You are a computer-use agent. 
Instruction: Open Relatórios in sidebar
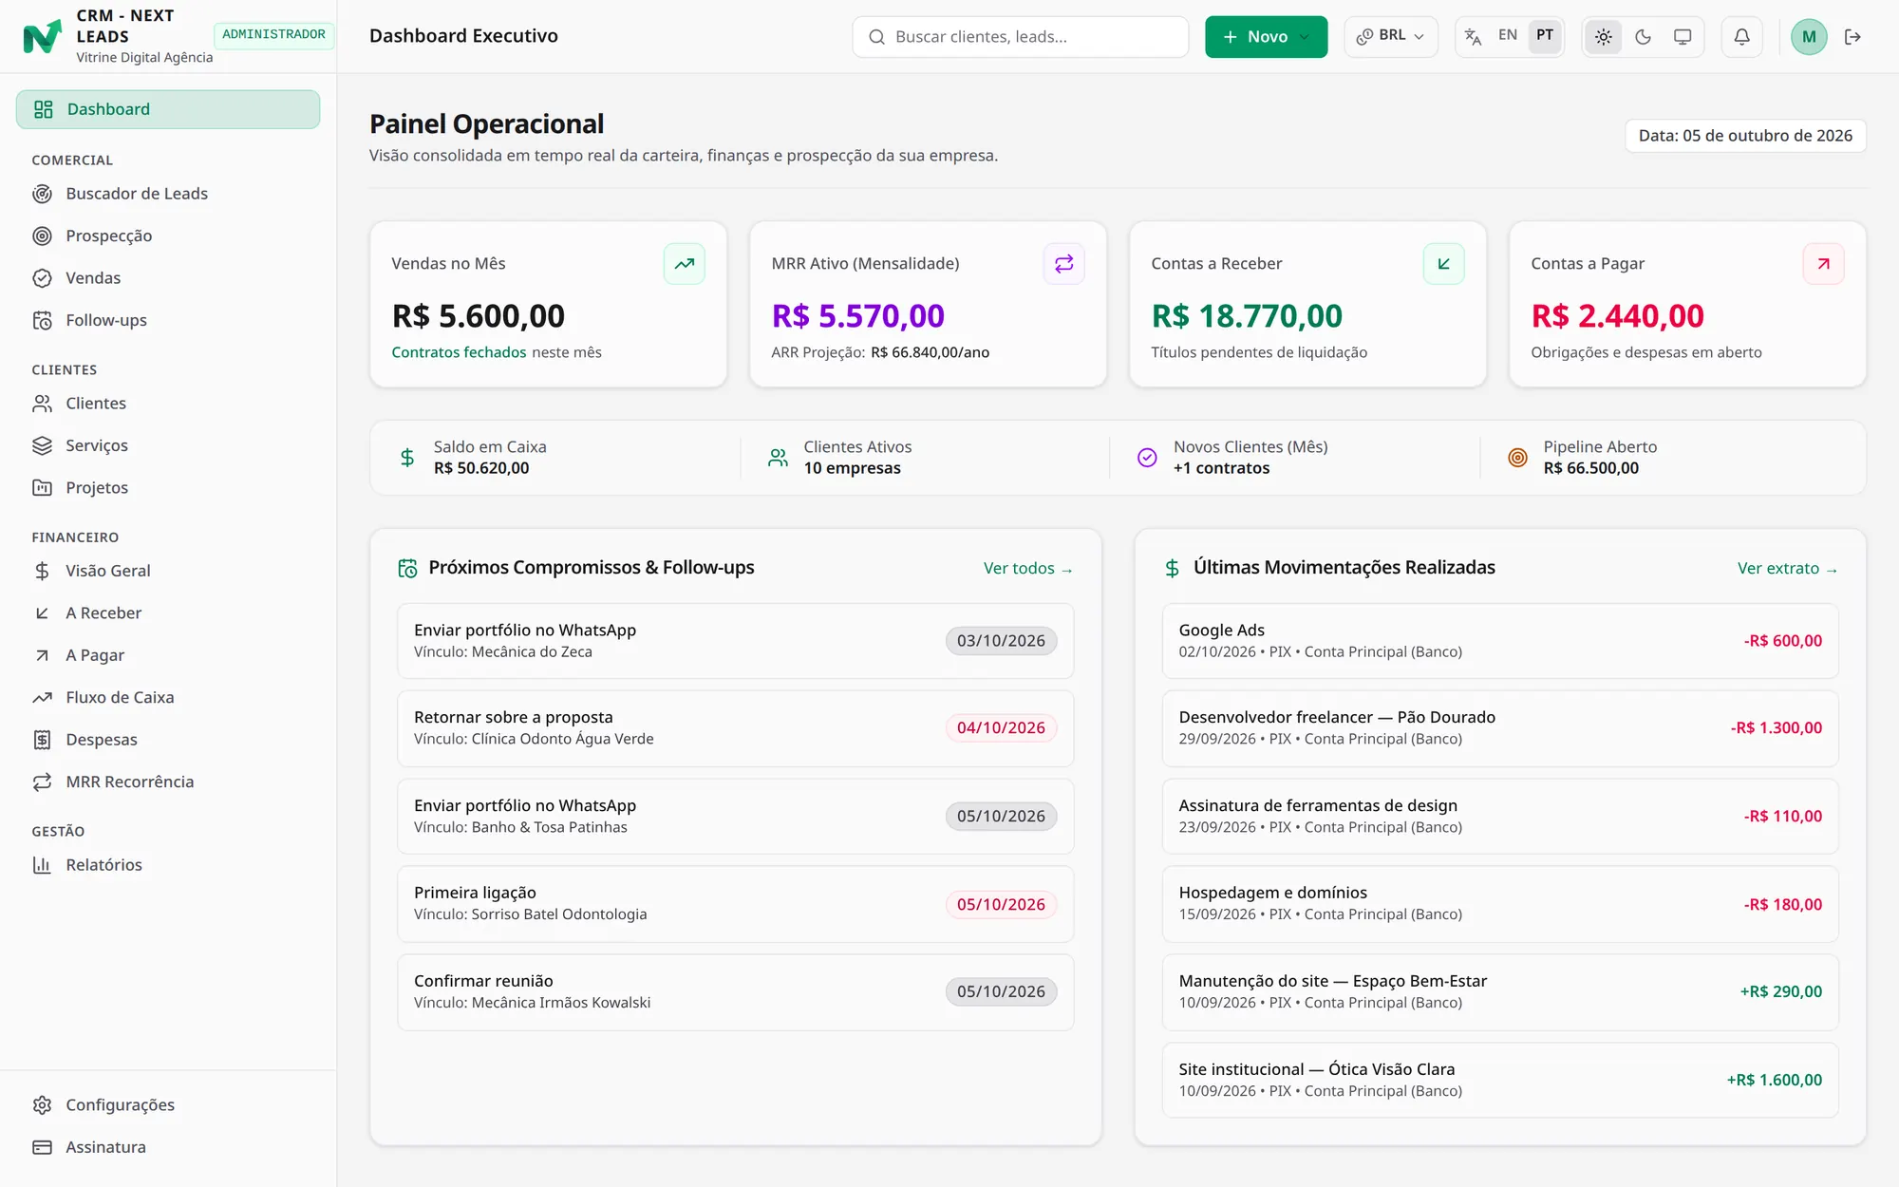tap(168, 865)
